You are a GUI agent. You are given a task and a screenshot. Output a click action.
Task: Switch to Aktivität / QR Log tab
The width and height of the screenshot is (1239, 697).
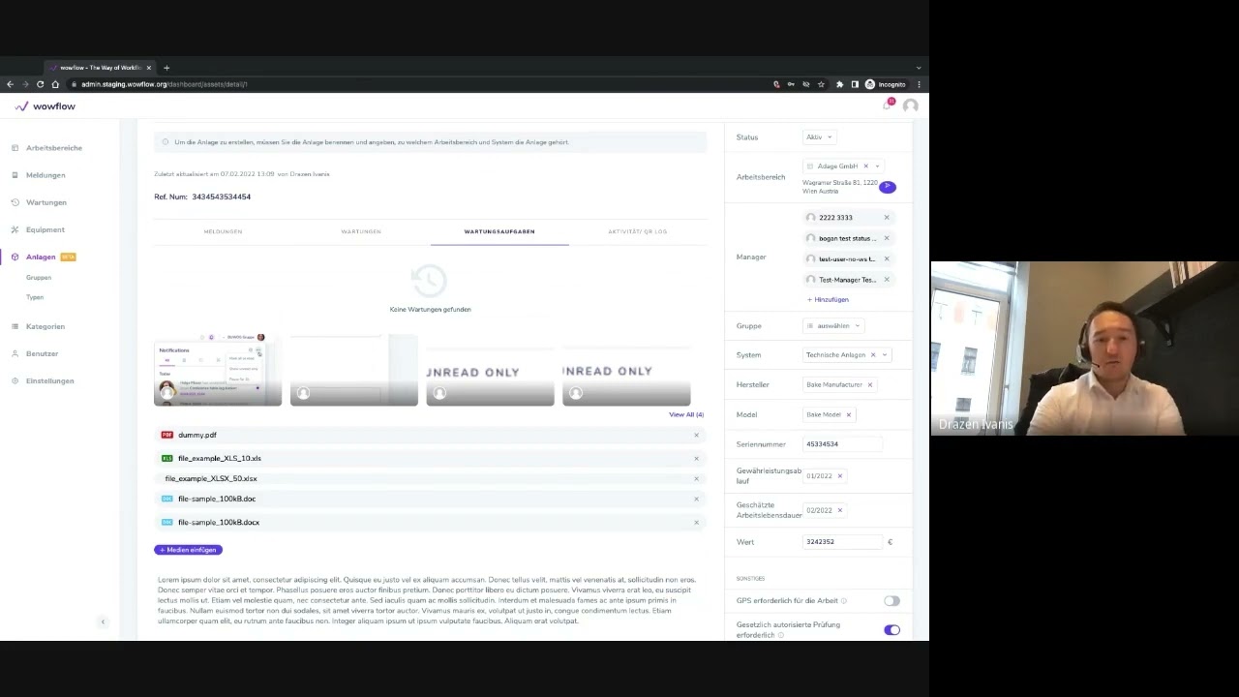pos(637,231)
